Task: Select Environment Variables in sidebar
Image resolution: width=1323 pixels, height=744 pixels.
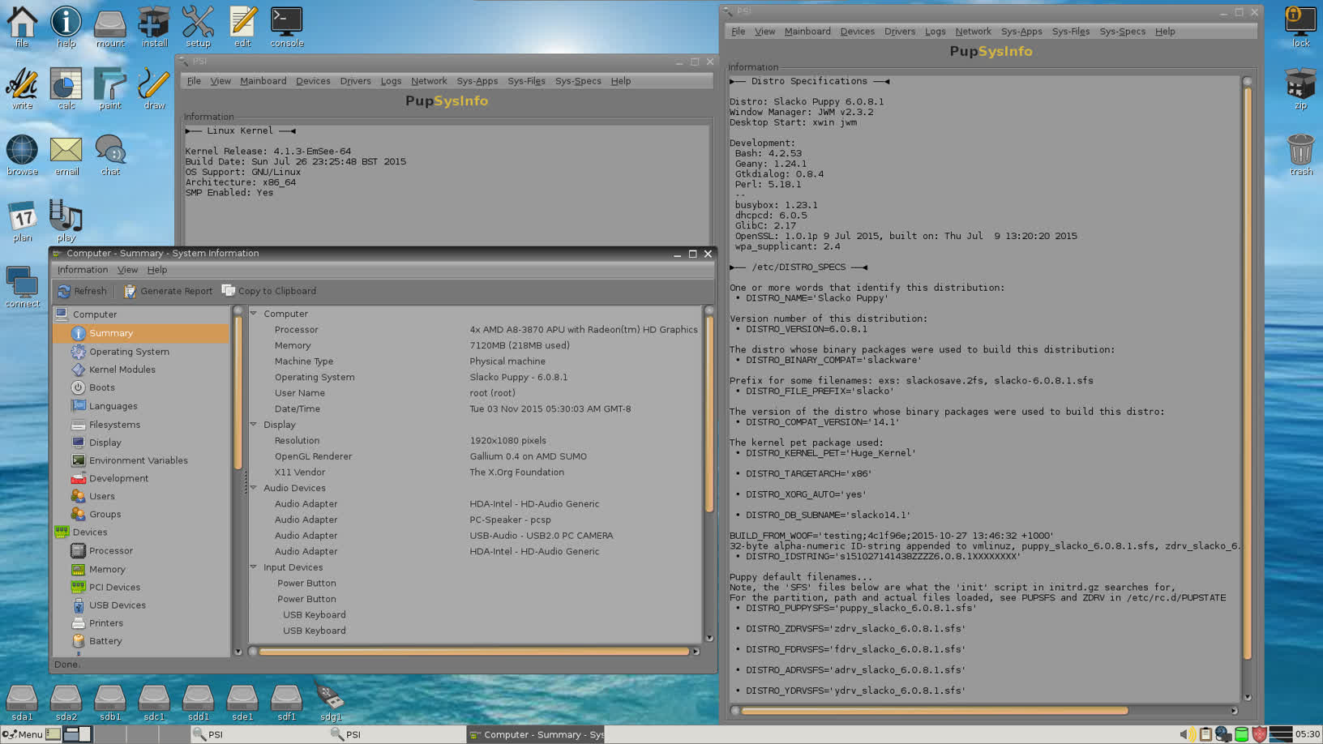Action: (x=138, y=460)
